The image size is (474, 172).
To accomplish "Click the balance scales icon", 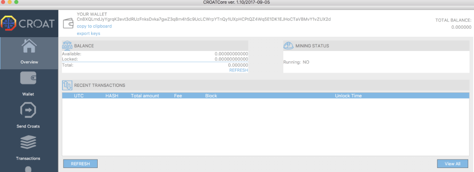I will 67,46.
